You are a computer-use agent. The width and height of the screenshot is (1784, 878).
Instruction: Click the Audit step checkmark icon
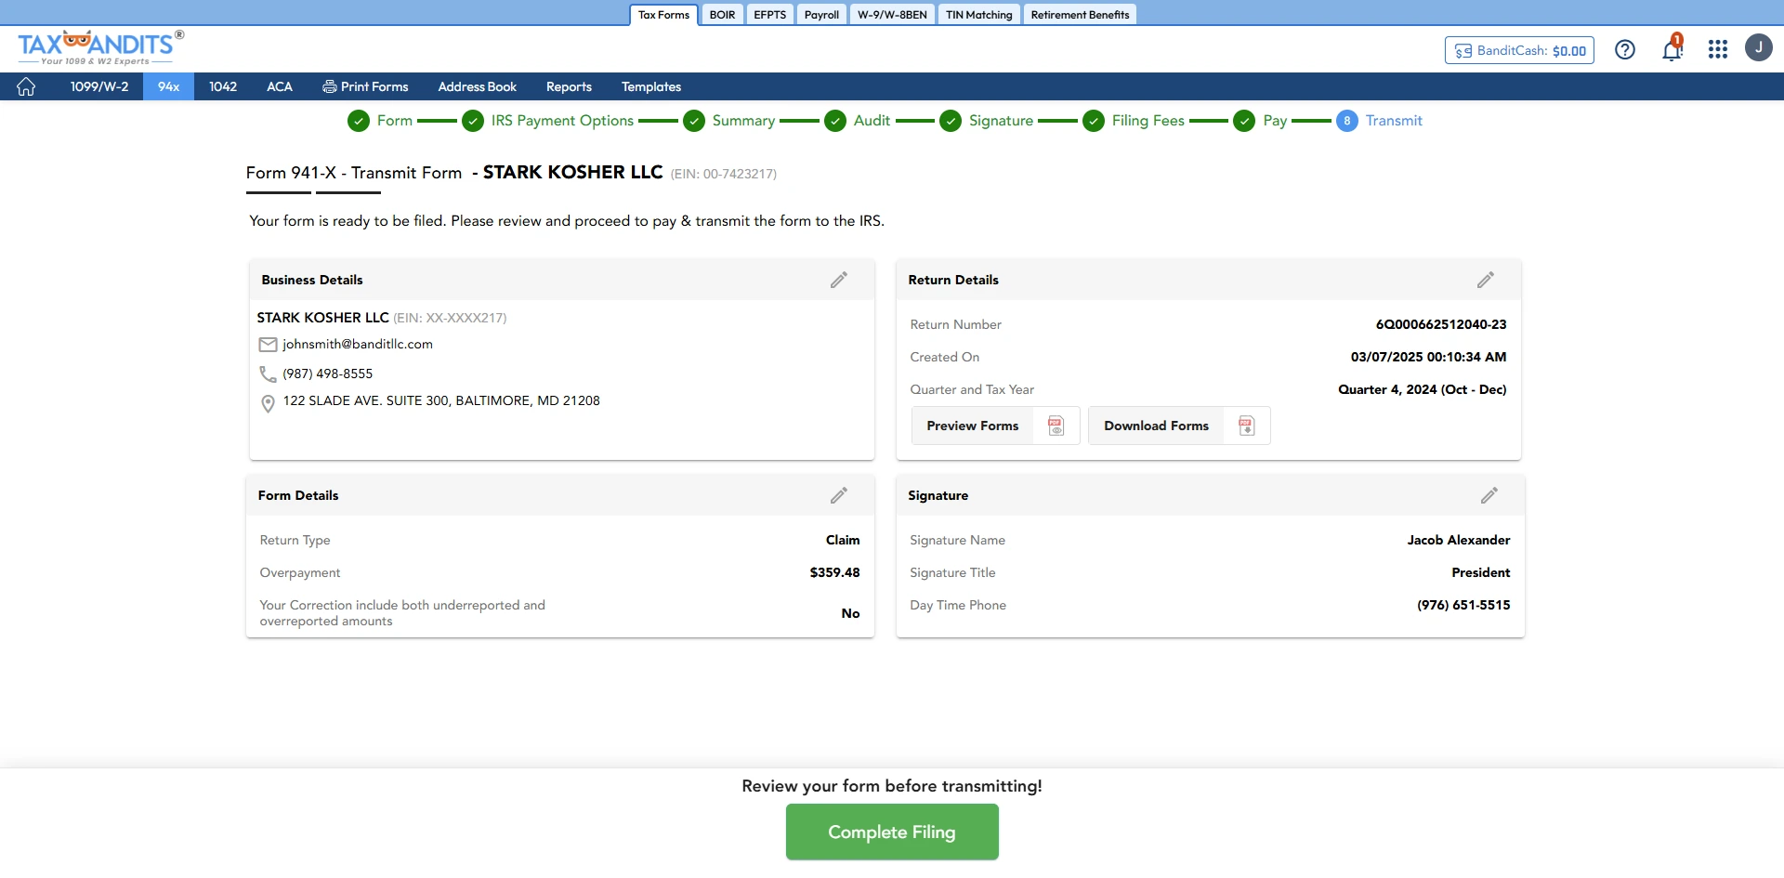[835, 121]
